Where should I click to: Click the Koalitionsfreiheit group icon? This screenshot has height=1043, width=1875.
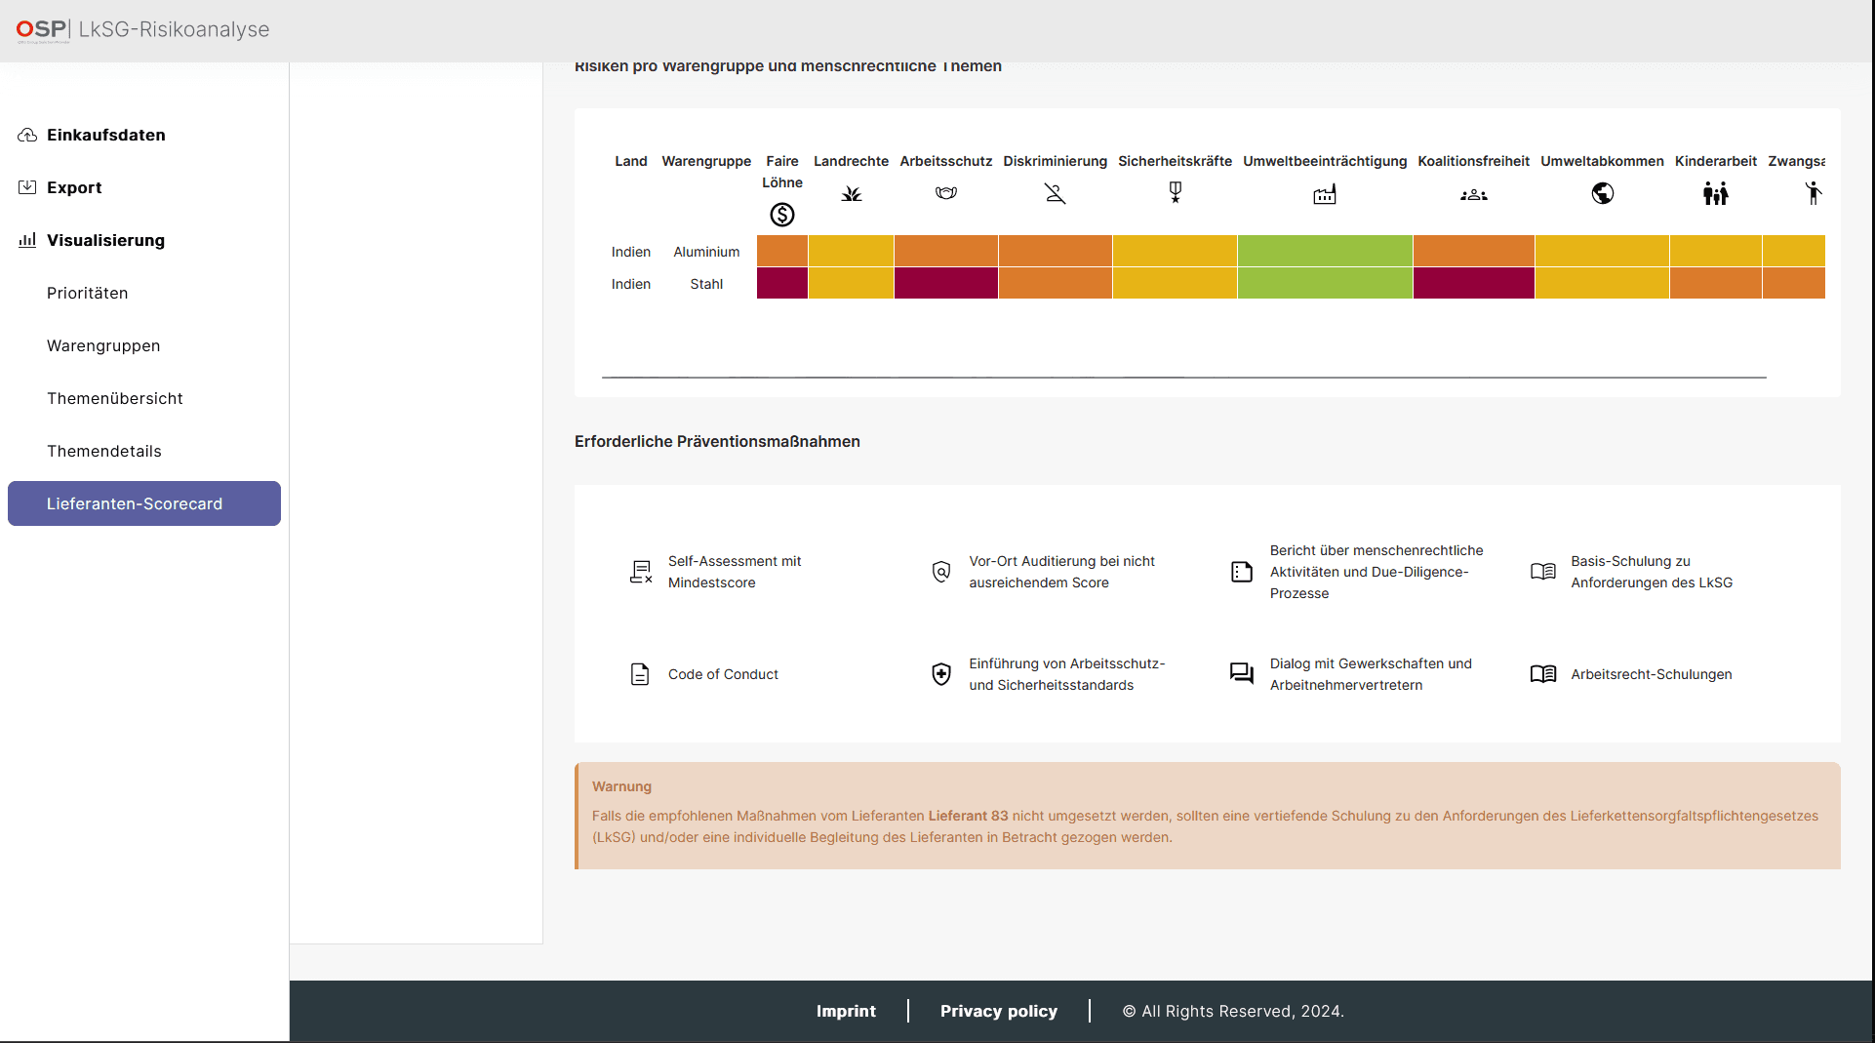[1474, 195]
